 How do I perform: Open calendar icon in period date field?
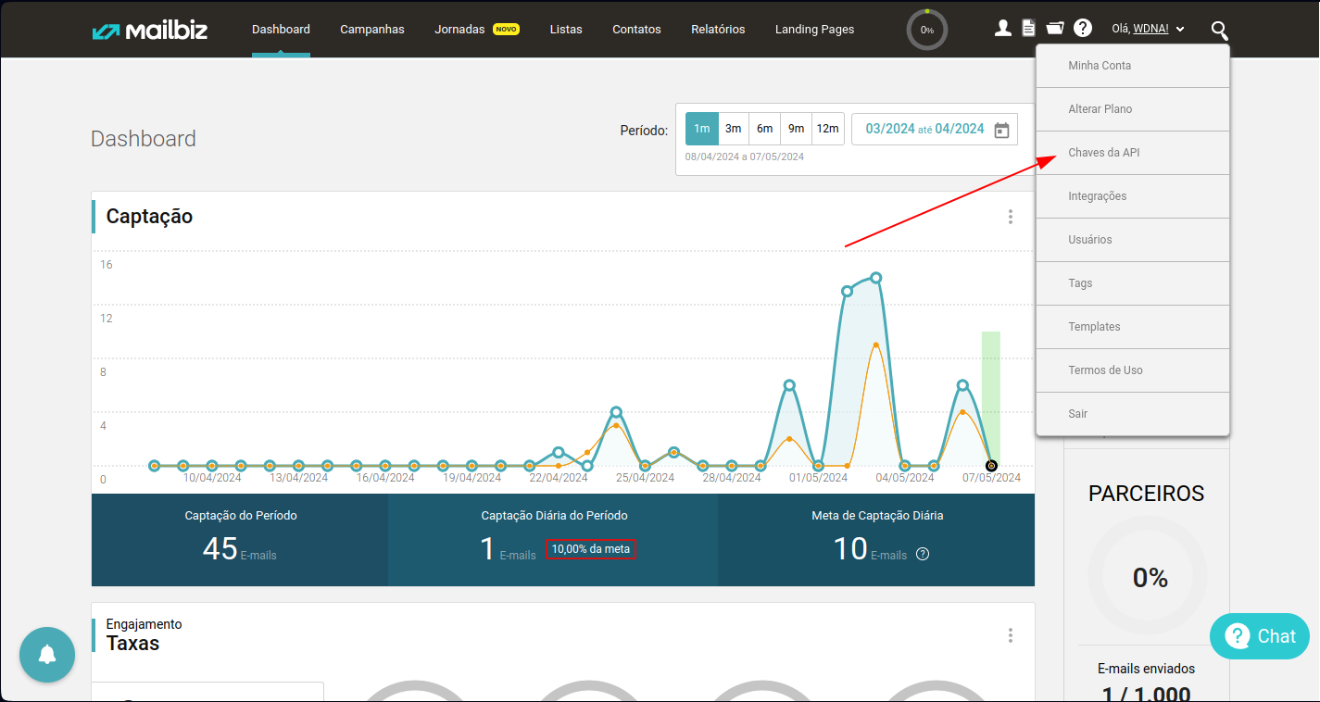1001,130
